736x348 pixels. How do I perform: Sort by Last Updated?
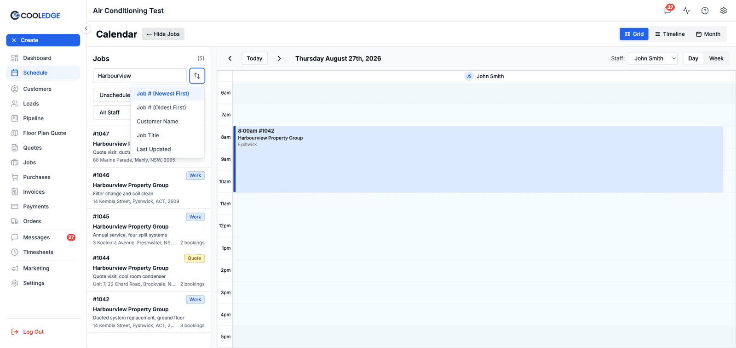(167, 149)
